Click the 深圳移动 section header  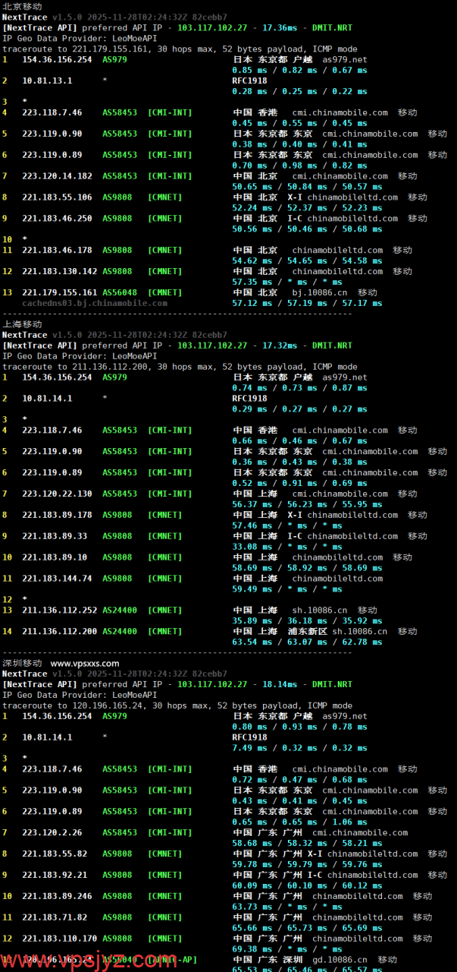coord(22,663)
